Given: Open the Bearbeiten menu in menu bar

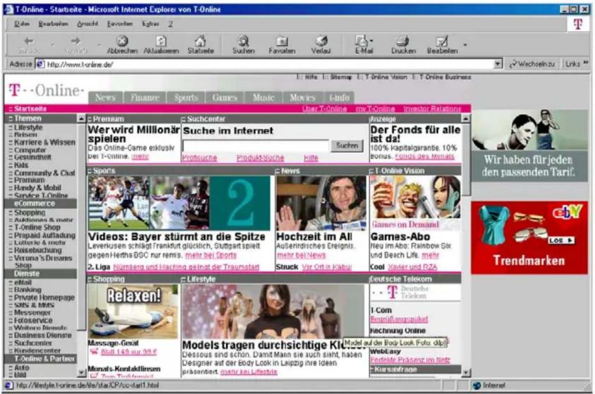Looking at the screenshot, I should (x=53, y=24).
